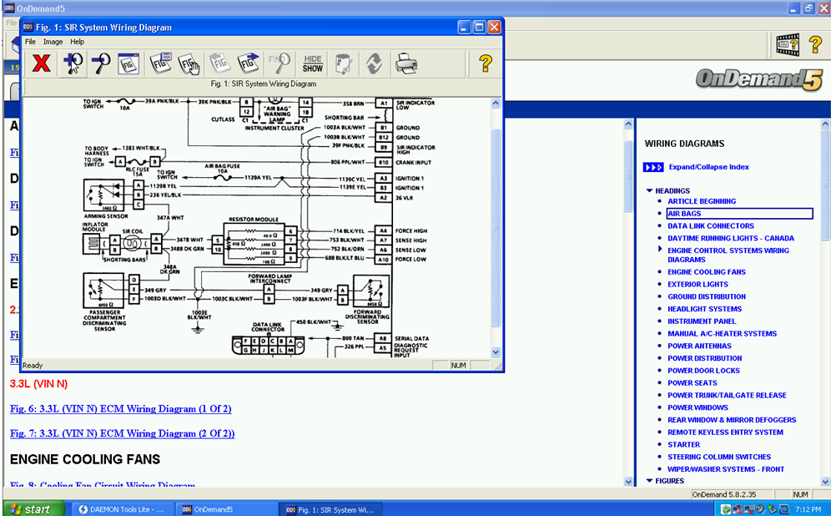Click Expand/Collapse Index link
The height and width of the screenshot is (516, 831).
(708, 167)
